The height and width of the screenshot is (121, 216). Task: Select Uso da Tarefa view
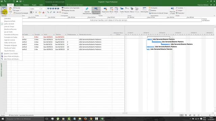pyautogui.click(x=8, y=32)
